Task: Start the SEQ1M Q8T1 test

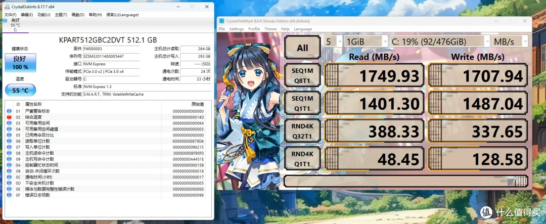Action: coord(302,75)
